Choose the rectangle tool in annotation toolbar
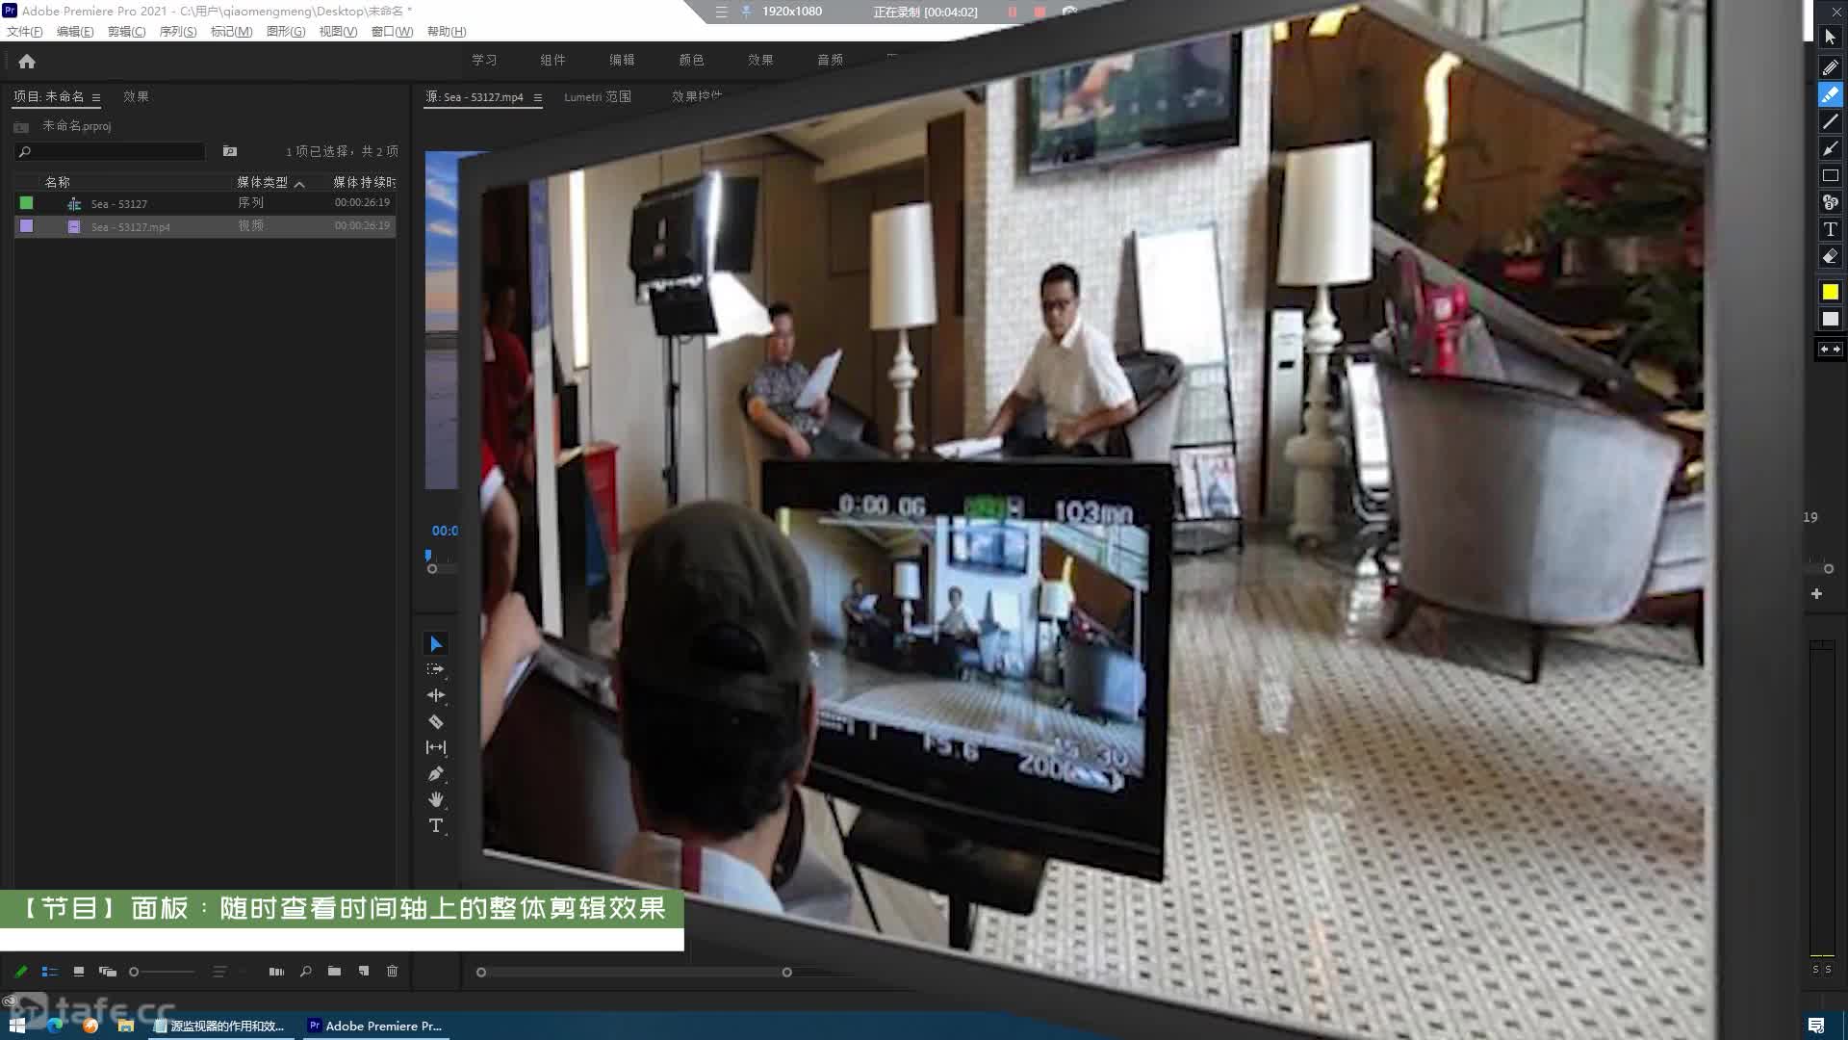Image resolution: width=1848 pixels, height=1040 pixels. click(1830, 175)
